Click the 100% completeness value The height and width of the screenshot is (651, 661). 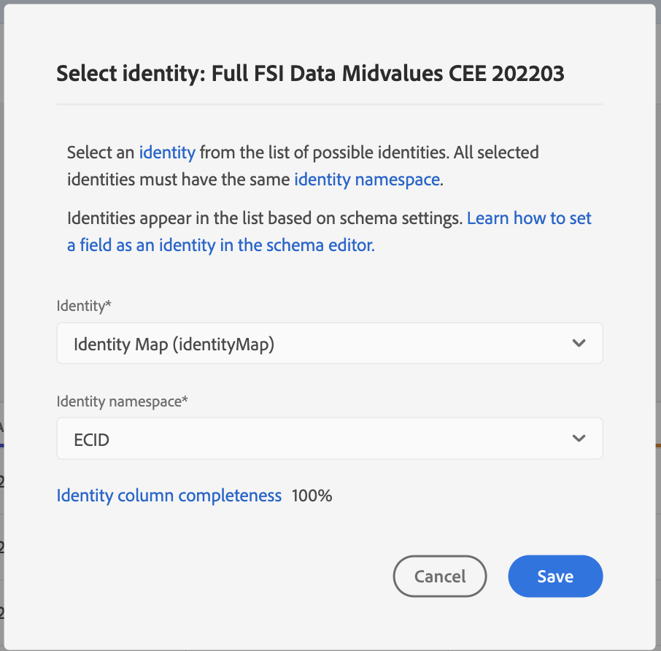[x=312, y=496]
